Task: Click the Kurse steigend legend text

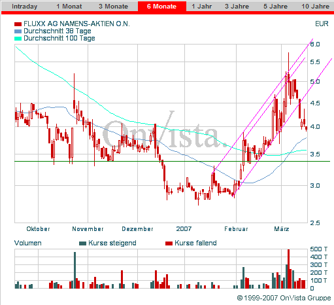Action: pos(112,243)
